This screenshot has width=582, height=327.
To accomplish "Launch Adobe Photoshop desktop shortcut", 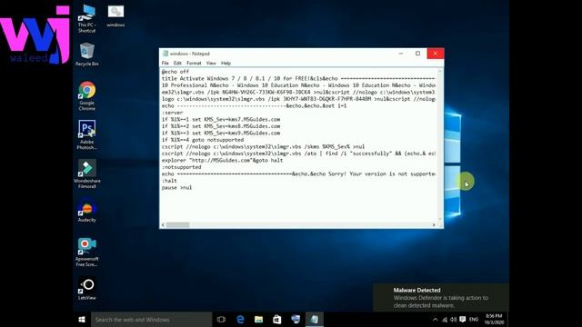I will (87, 135).
